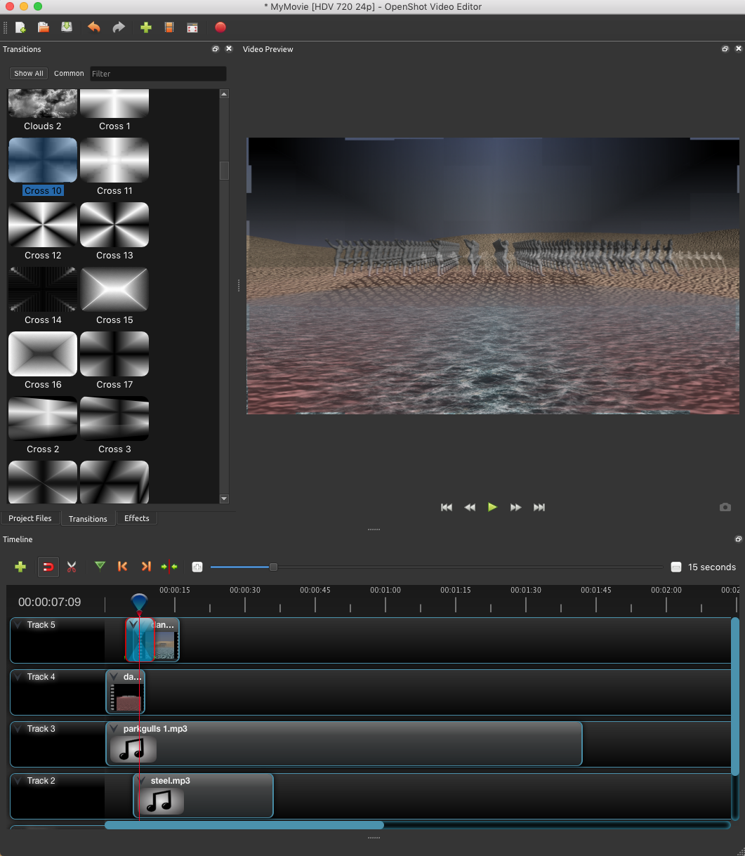Click transitions list scroll up arrow
Viewport: 745px width, 856px height.
click(225, 93)
